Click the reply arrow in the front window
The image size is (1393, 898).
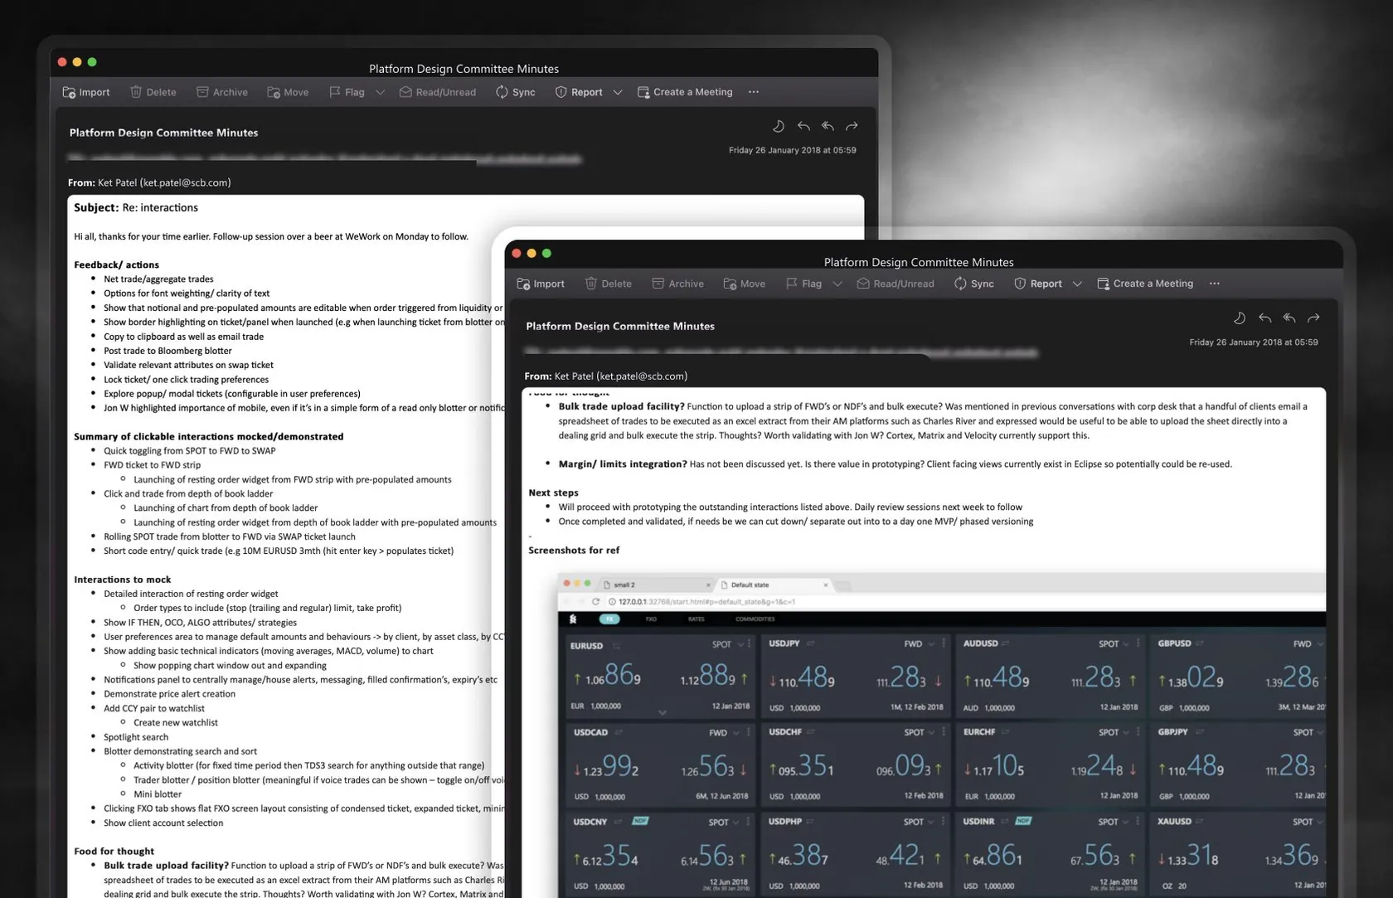click(x=1264, y=318)
